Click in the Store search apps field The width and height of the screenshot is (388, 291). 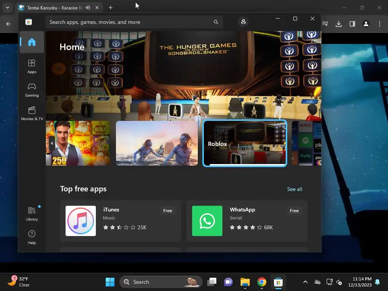click(x=134, y=22)
